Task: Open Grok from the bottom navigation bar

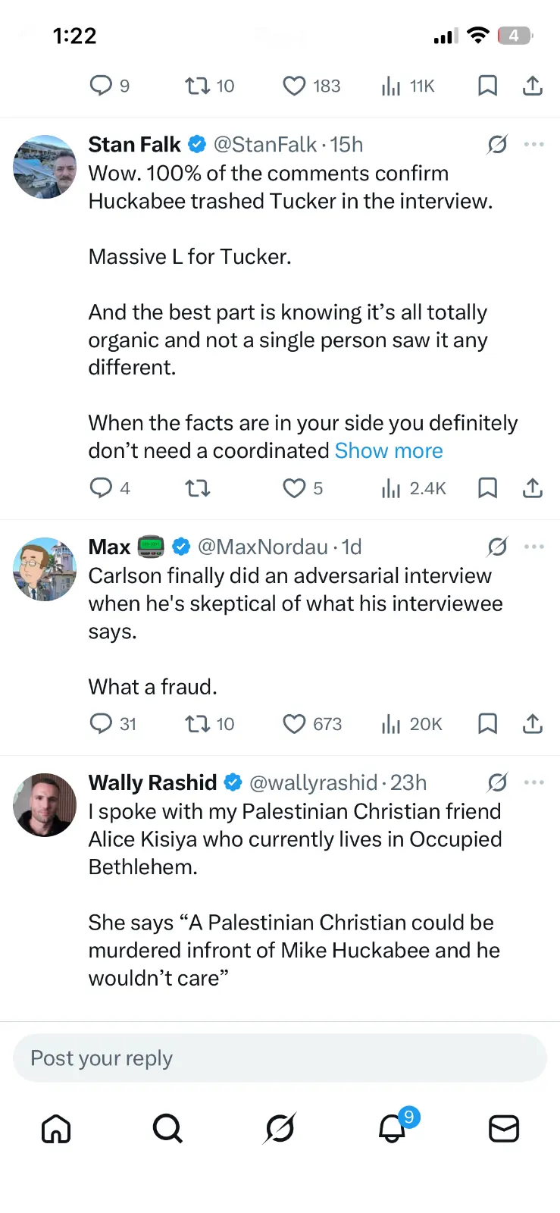Action: [280, 1129]
